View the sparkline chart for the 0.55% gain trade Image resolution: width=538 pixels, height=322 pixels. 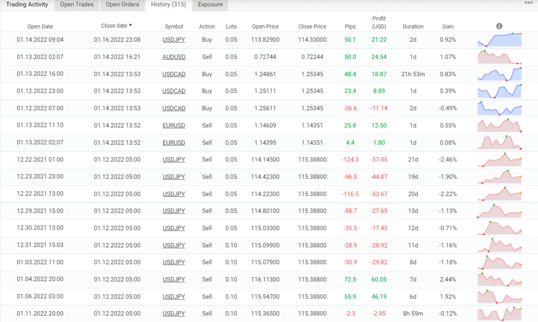pos(499,126)
